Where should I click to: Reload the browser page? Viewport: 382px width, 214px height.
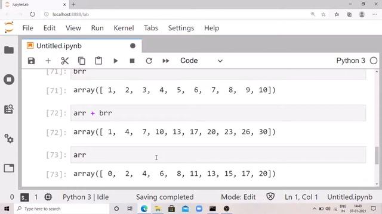[32, 14]
